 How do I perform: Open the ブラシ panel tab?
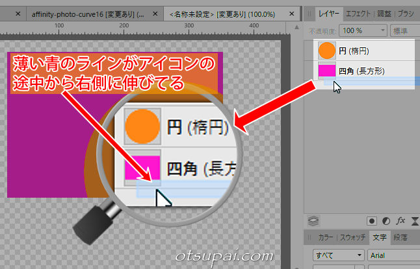pyautogui.click(x=407, y=13)
